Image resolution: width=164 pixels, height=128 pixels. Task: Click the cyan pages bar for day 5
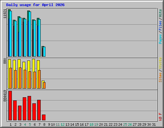(x=30, y=34)
